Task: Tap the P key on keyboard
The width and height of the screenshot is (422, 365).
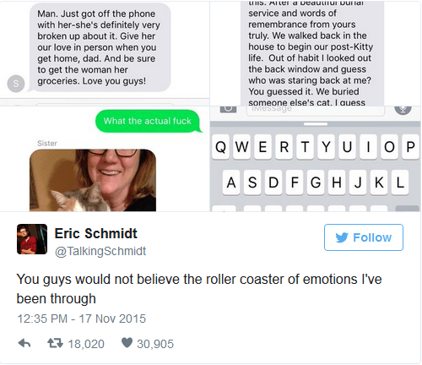Action: click(410, 147)
